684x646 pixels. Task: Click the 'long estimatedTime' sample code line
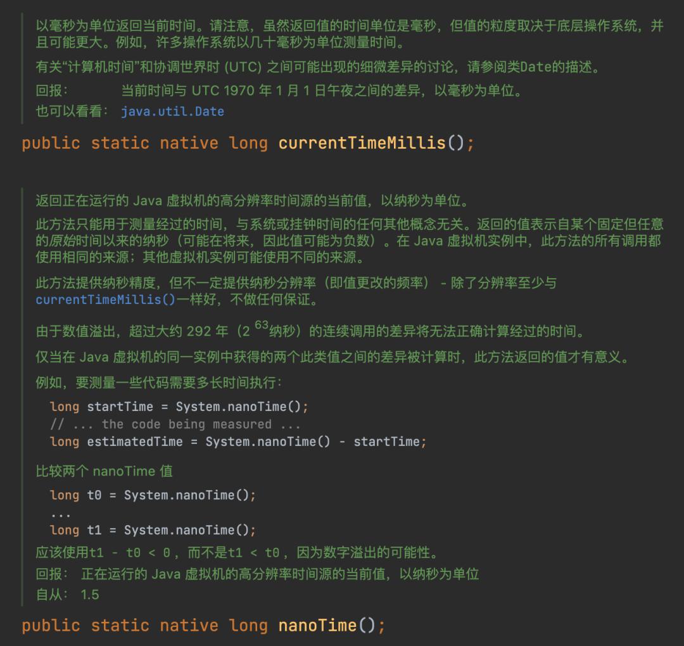coord(238,441)
